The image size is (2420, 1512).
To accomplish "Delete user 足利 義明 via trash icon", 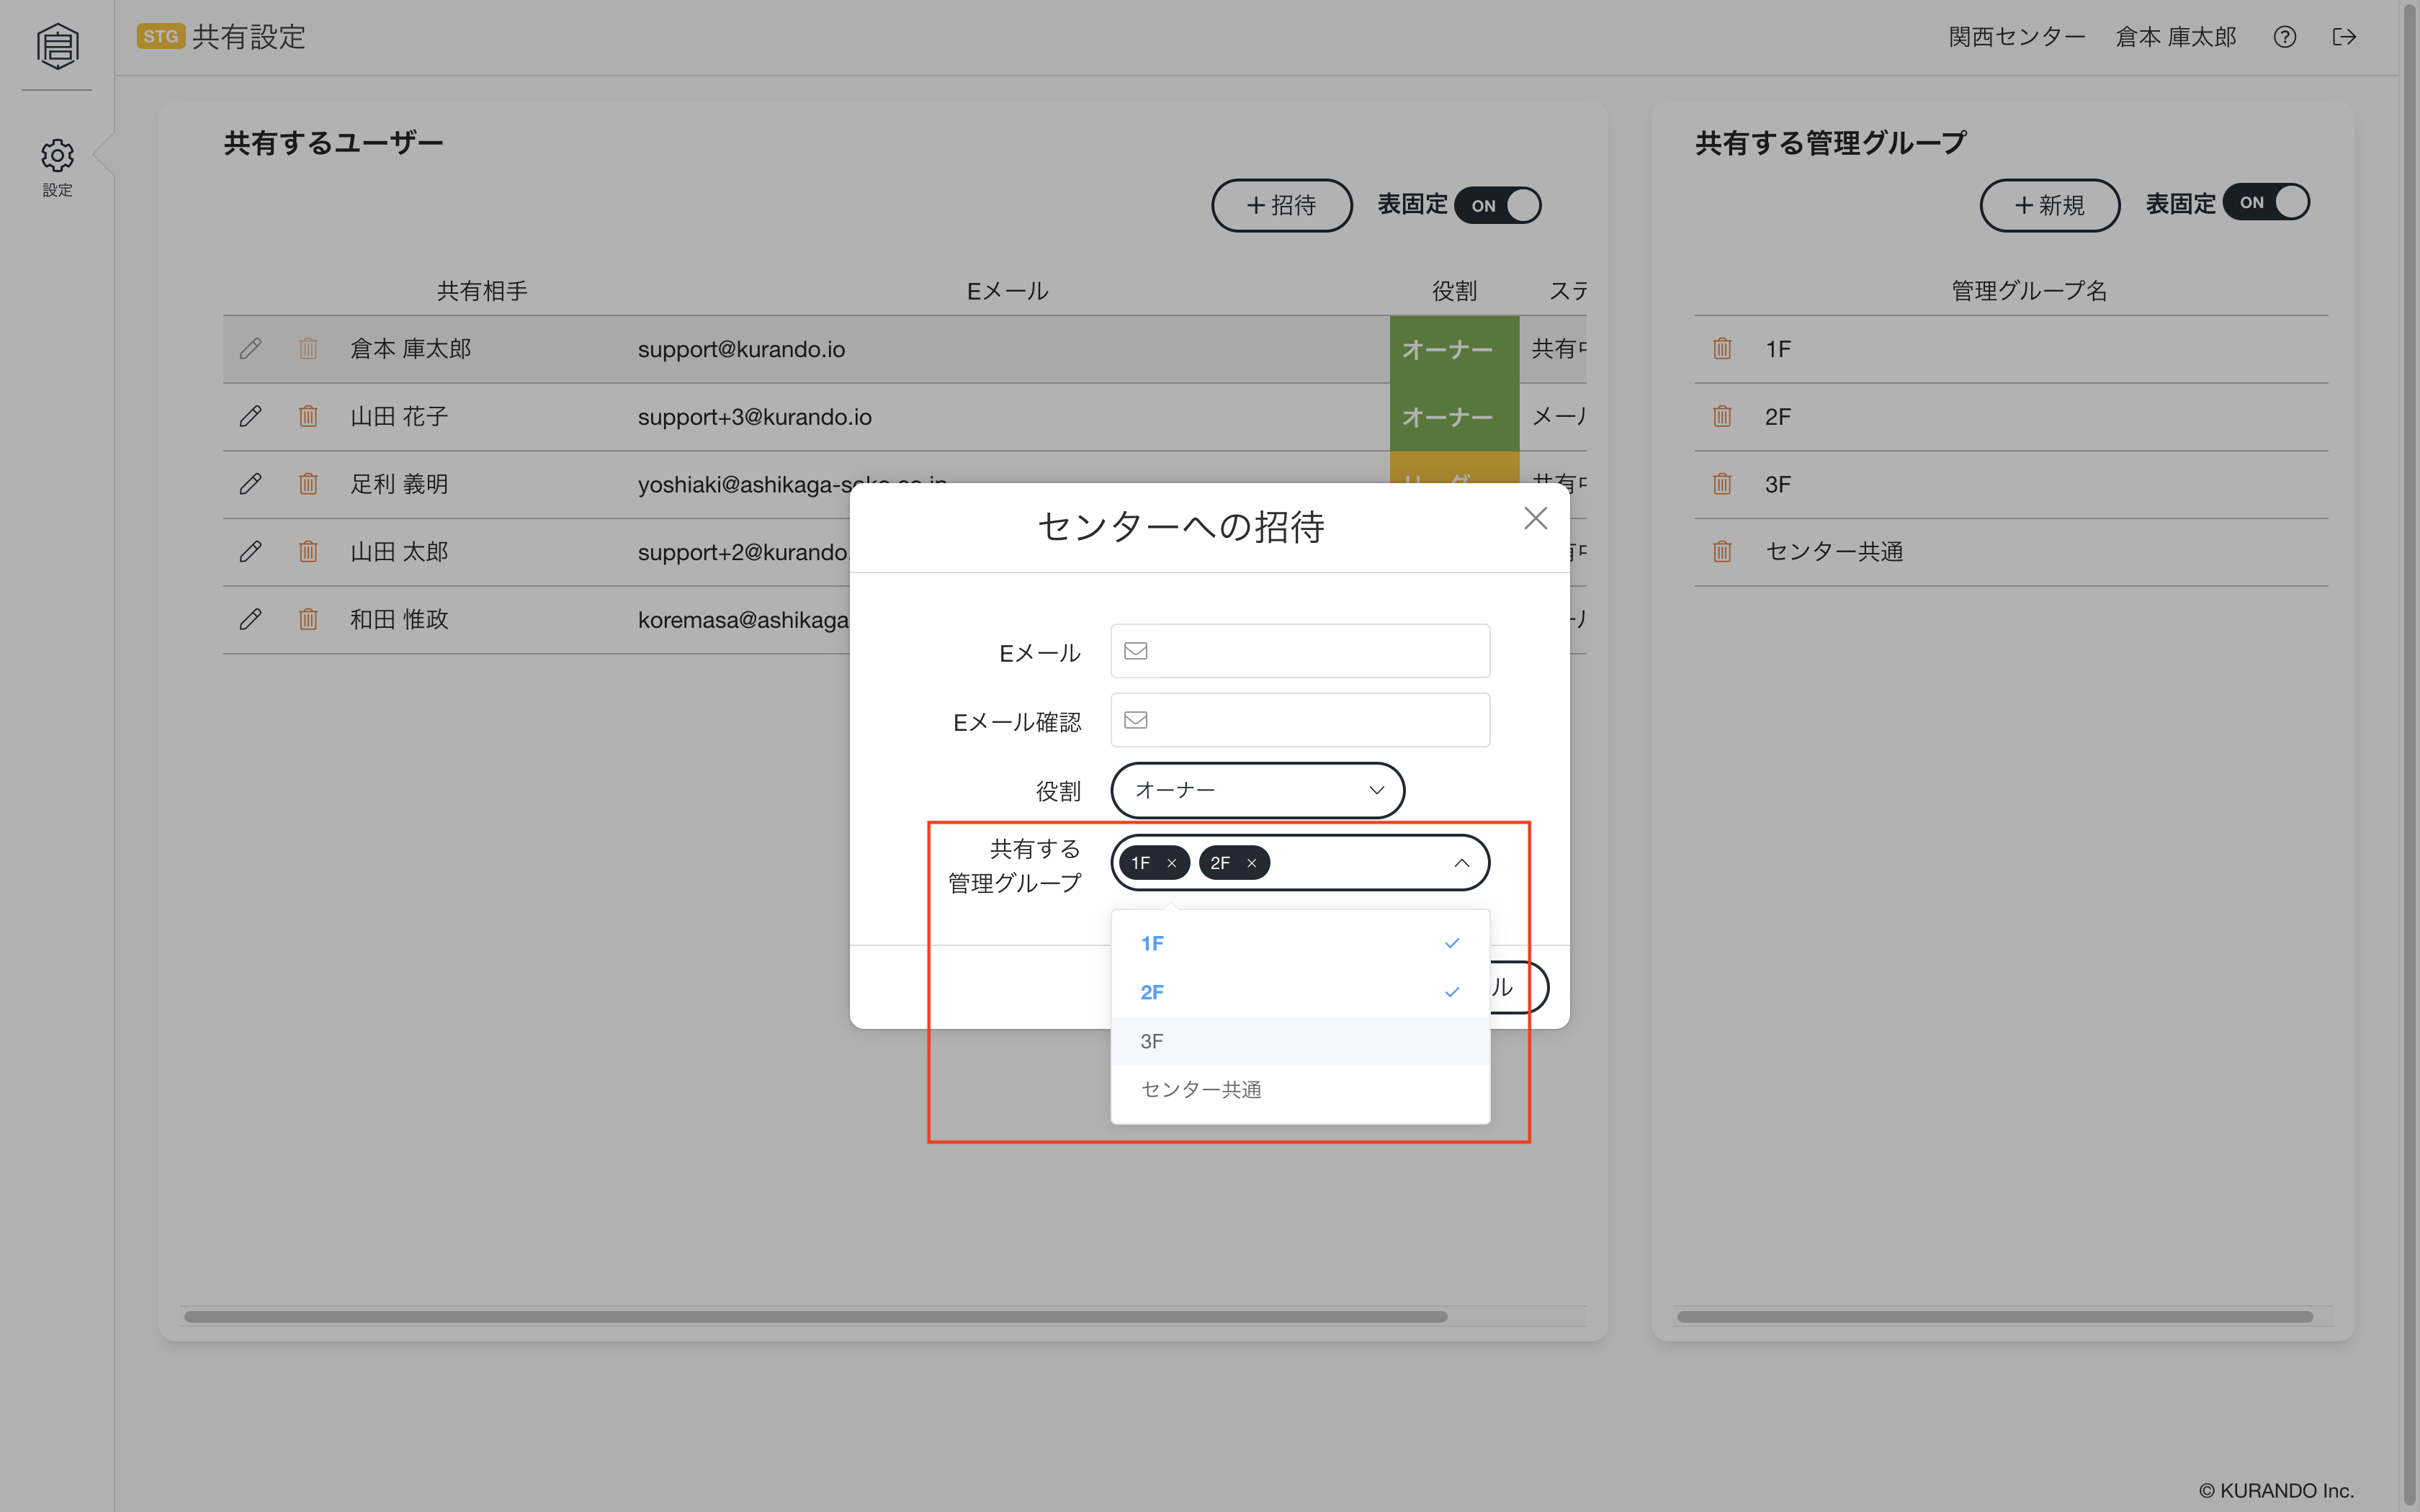I will tap(308, 484).
